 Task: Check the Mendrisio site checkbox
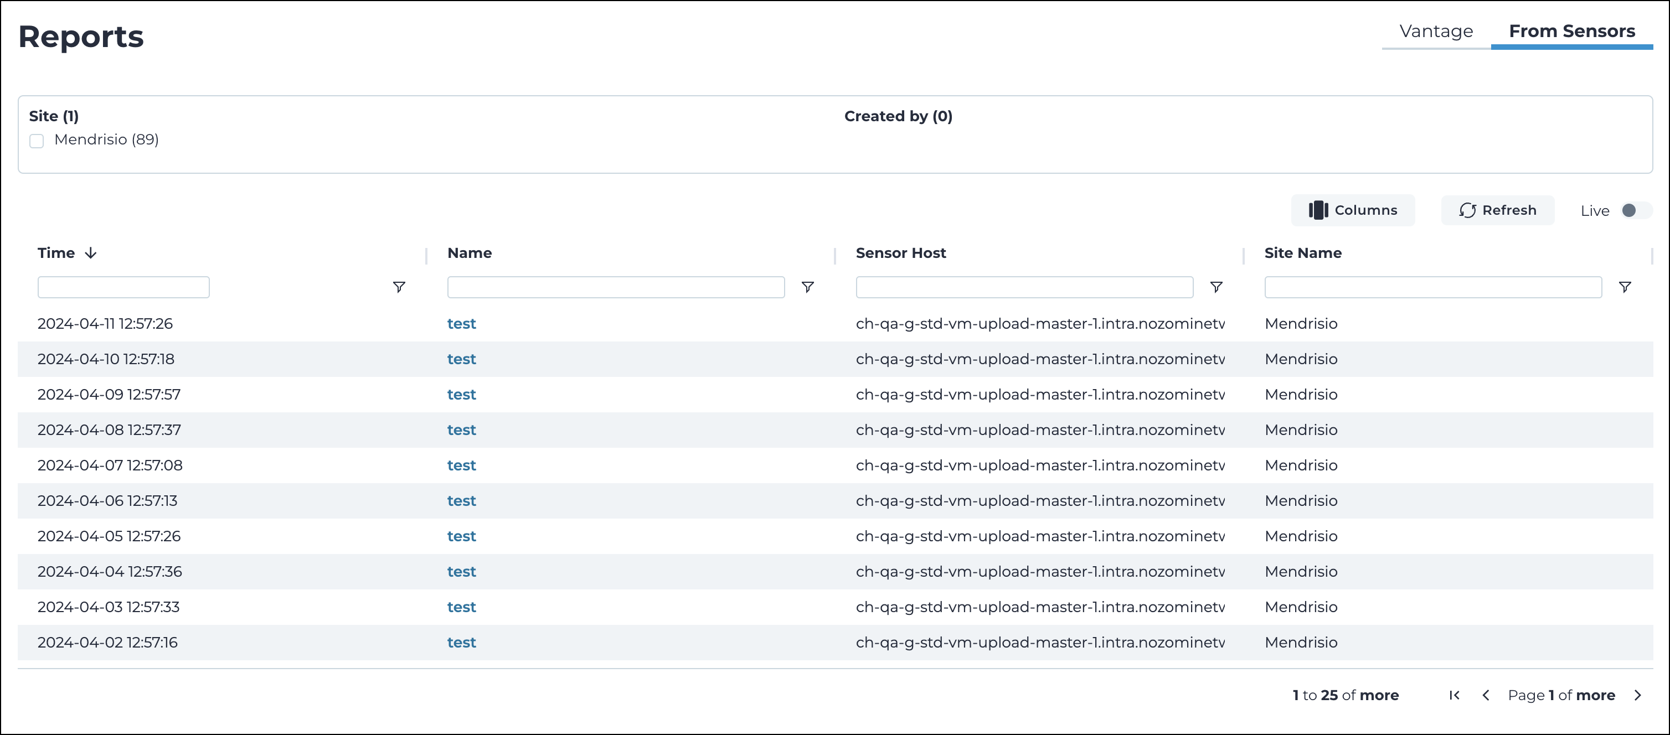(37, 141)
